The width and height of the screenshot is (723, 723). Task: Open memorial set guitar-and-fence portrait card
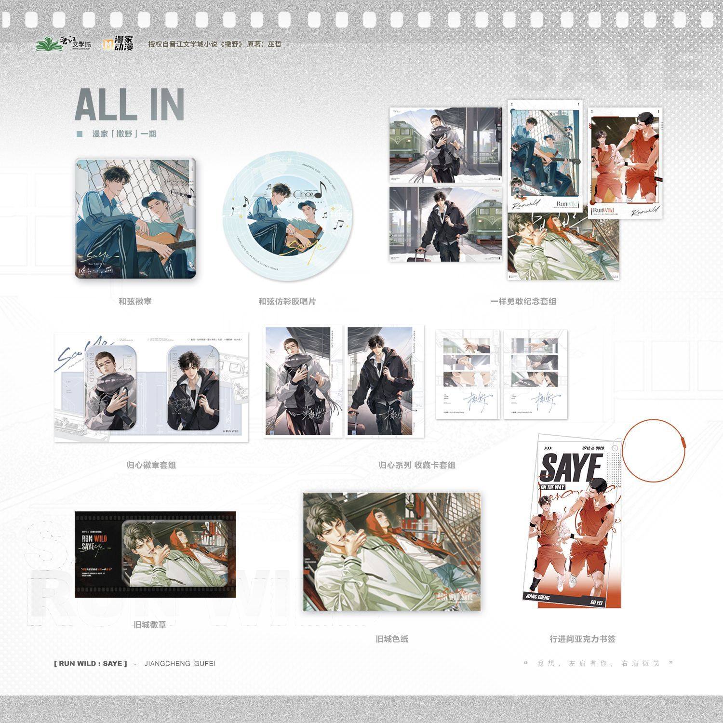(546, 156)
